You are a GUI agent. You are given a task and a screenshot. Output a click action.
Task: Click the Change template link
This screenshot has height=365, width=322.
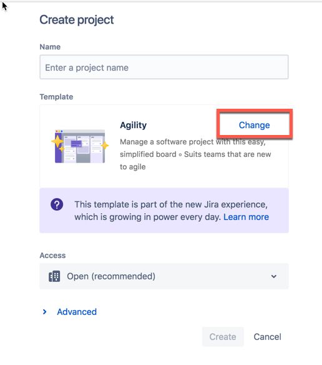[255, 125]
